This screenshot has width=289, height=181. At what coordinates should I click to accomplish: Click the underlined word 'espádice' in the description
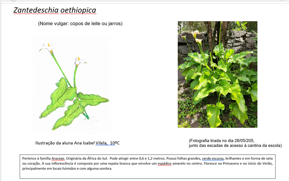(165, 163)
